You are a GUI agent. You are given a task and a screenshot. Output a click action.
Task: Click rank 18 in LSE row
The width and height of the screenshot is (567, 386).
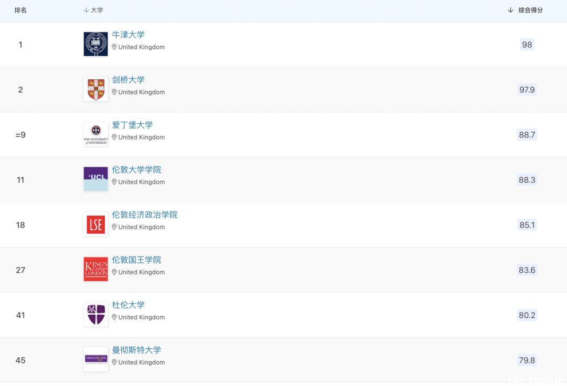coord(20,225)
